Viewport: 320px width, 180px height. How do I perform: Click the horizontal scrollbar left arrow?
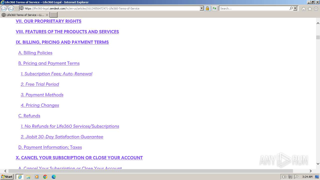pos(5,171)
